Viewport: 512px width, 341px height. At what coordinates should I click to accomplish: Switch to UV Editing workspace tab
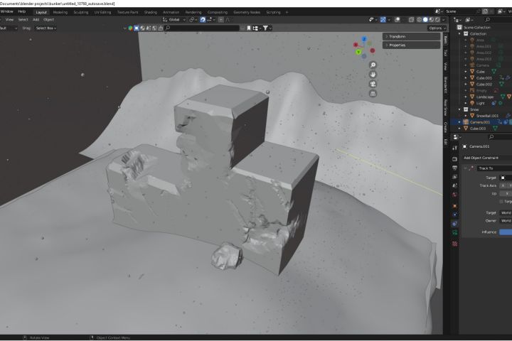[x=103, y=12]
